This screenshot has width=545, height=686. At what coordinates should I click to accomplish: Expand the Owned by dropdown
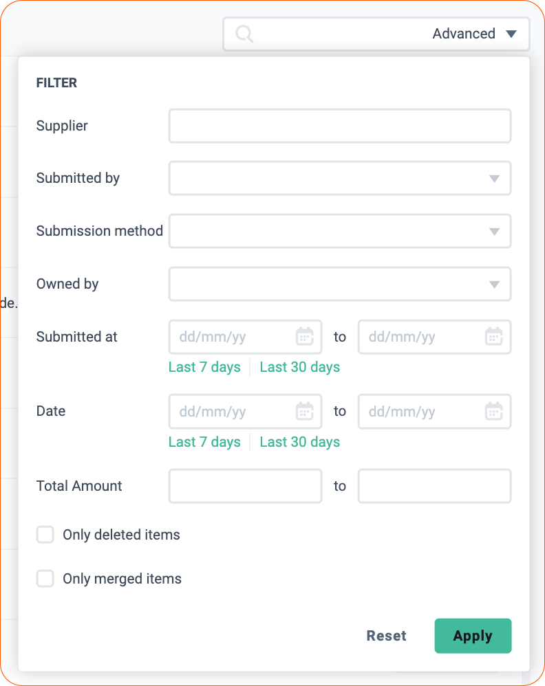click(340, 284)
